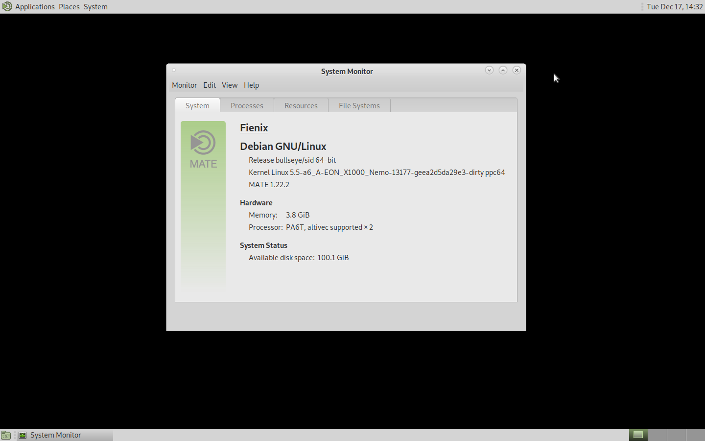705x441 pixels.
Task: Open the Help menu
Action: click(x=251, y=85)
